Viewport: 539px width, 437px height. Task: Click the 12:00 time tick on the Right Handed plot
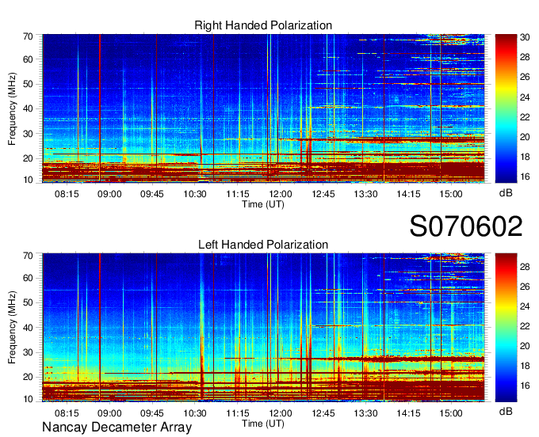click(281, 194)
